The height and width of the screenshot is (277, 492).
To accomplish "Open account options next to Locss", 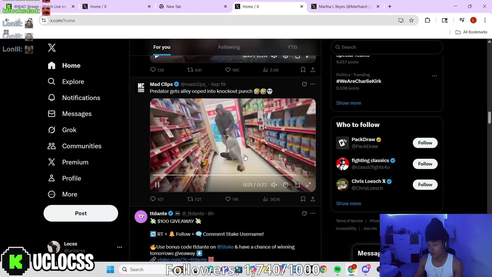I will click(x=120, y=247).
